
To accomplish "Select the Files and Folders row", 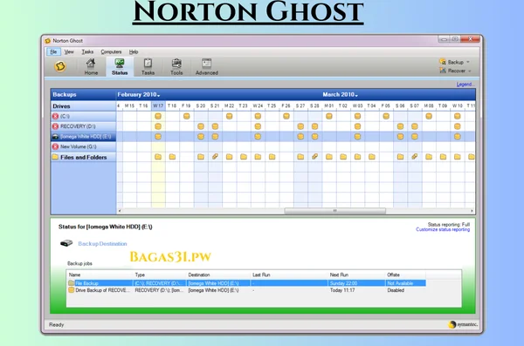I will (x=83, y=157).
